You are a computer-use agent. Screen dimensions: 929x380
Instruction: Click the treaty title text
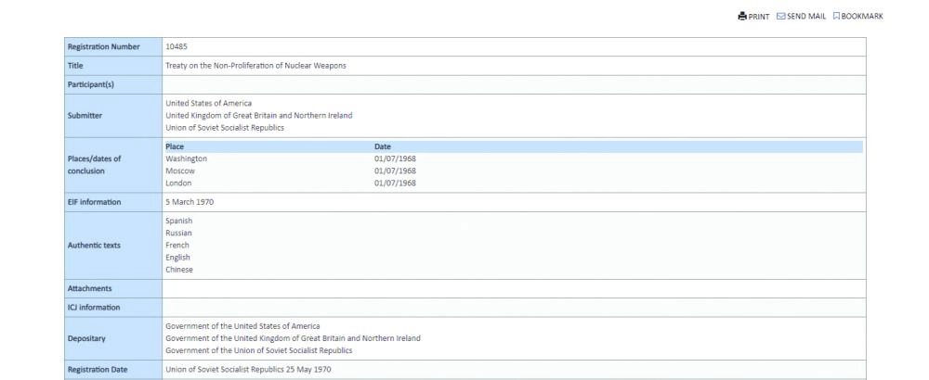pos(255,65)
